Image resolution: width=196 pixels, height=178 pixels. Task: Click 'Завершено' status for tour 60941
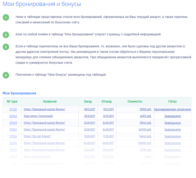click(x=173, y=116)
